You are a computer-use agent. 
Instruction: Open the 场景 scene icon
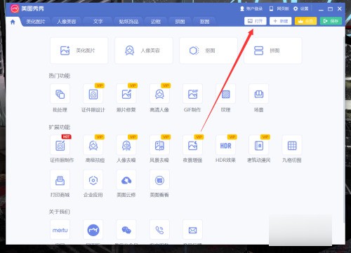point(259,94)
